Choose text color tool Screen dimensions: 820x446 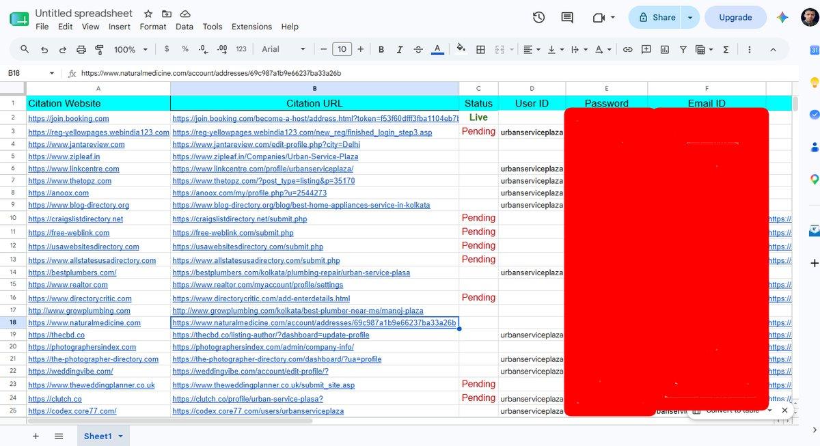click(437, 49)
